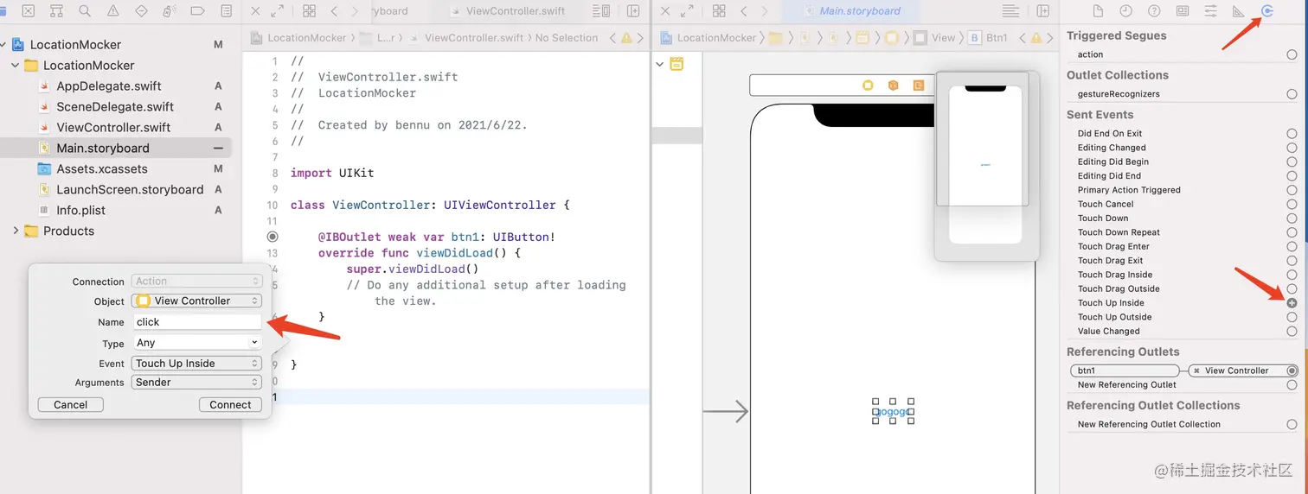Open the find navigator magnifier icon
Image resolution: width=1308 pixels, height=494 pixels.
84,11
